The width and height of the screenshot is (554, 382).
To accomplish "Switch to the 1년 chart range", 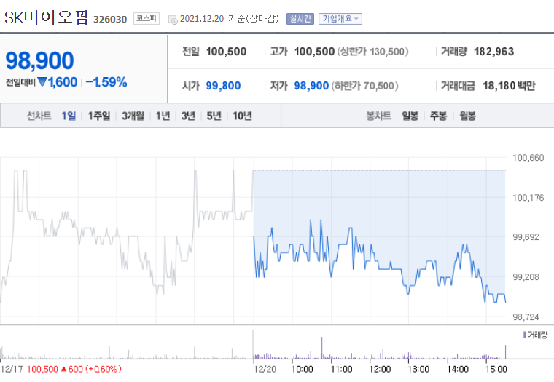I will [x=163, y=116].
